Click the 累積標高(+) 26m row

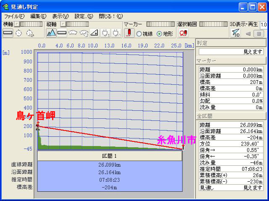click(x=231, y=175)
